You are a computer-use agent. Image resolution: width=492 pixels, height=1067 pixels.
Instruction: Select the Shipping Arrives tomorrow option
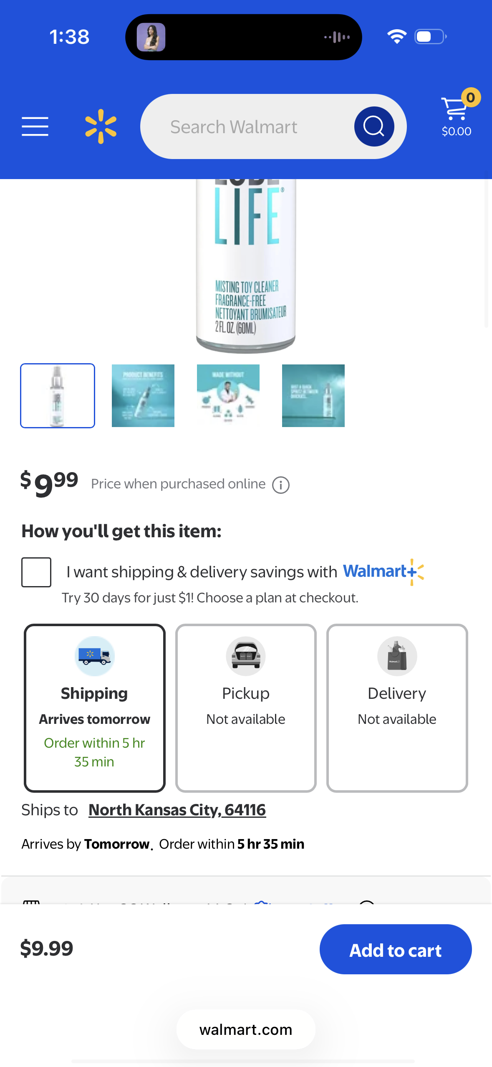coord(95,708)
